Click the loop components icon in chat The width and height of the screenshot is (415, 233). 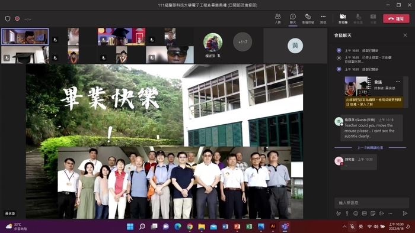pyautogui.click(x=381, y=213)
